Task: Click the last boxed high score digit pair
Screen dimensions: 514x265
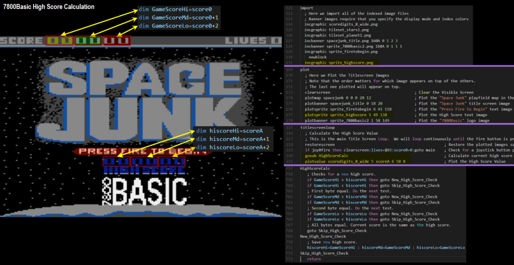Action: pyautogui.click(x=172, y=162)
